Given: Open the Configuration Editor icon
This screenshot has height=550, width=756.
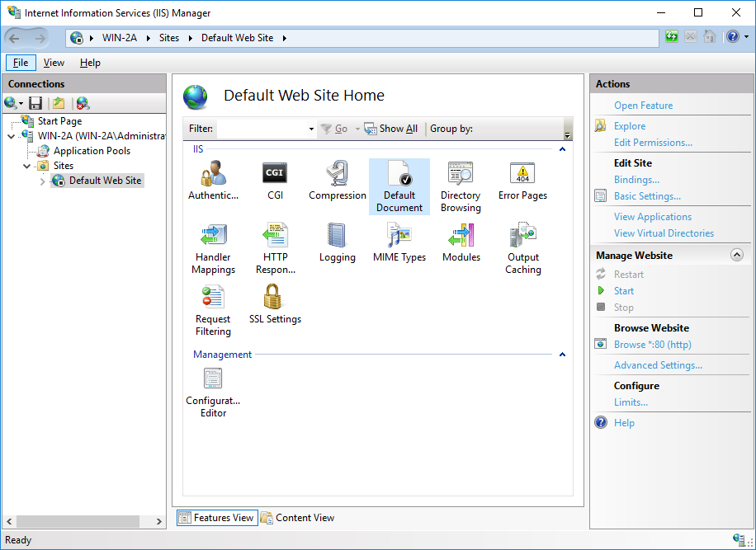Looking at the screenshot, I should pyautogui.click(x=213, y=379).
